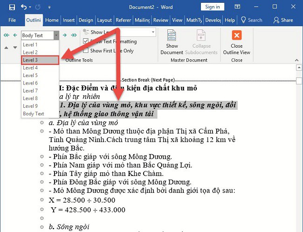Viewport: 303px width, 232px height.
Task: Click the Sign in button
Action: pos(213,7)
